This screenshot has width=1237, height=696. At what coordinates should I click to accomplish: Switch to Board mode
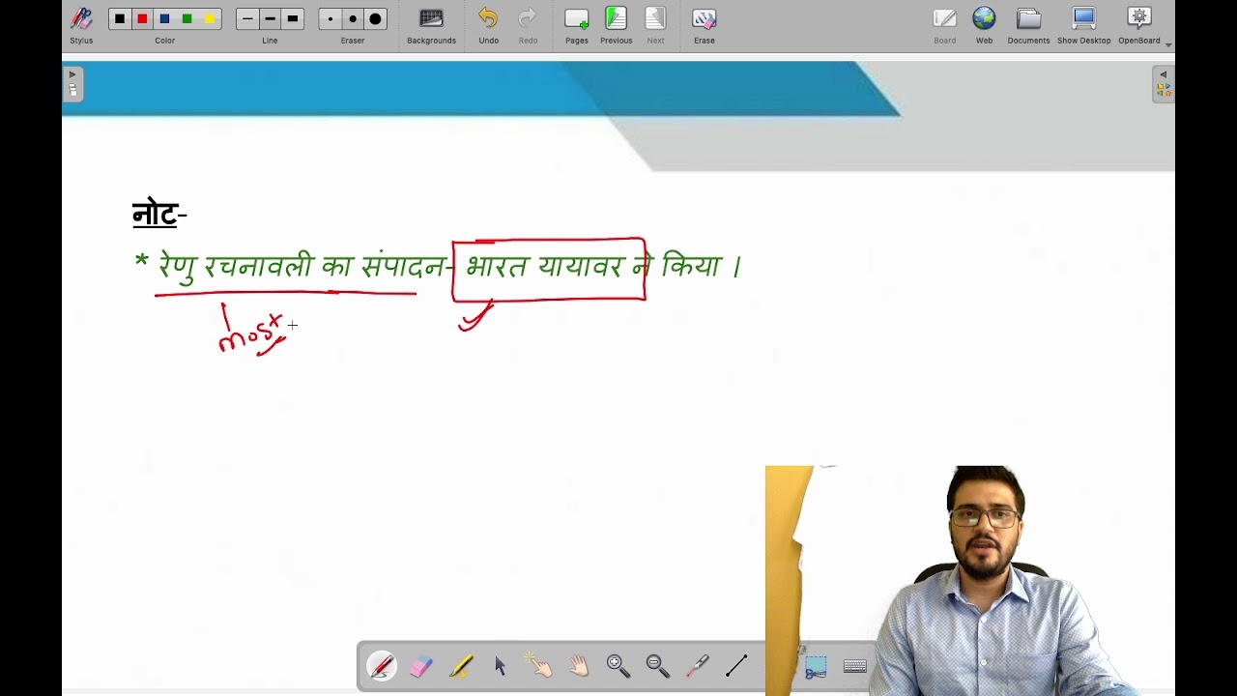pyautogui.click(x=944, y=25)
